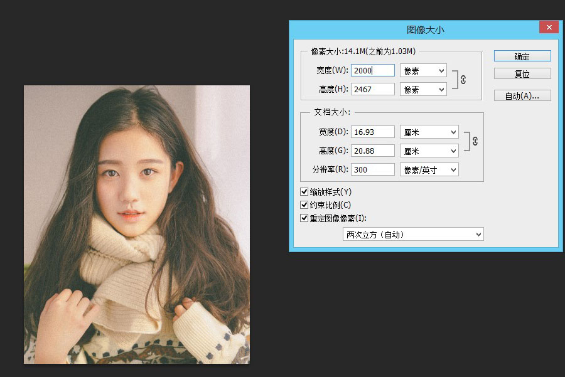Open the pixel height unit dropdown
Screen dimensions: 565x377
pos(423,90)
